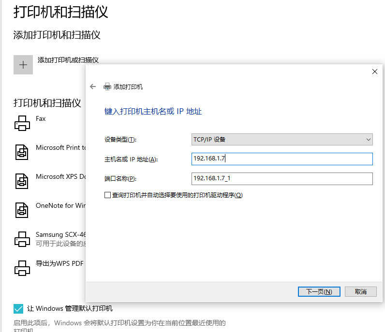Open the 设备类型 dropdown
This screenshot has width=385, height=332.
(282, 139)
